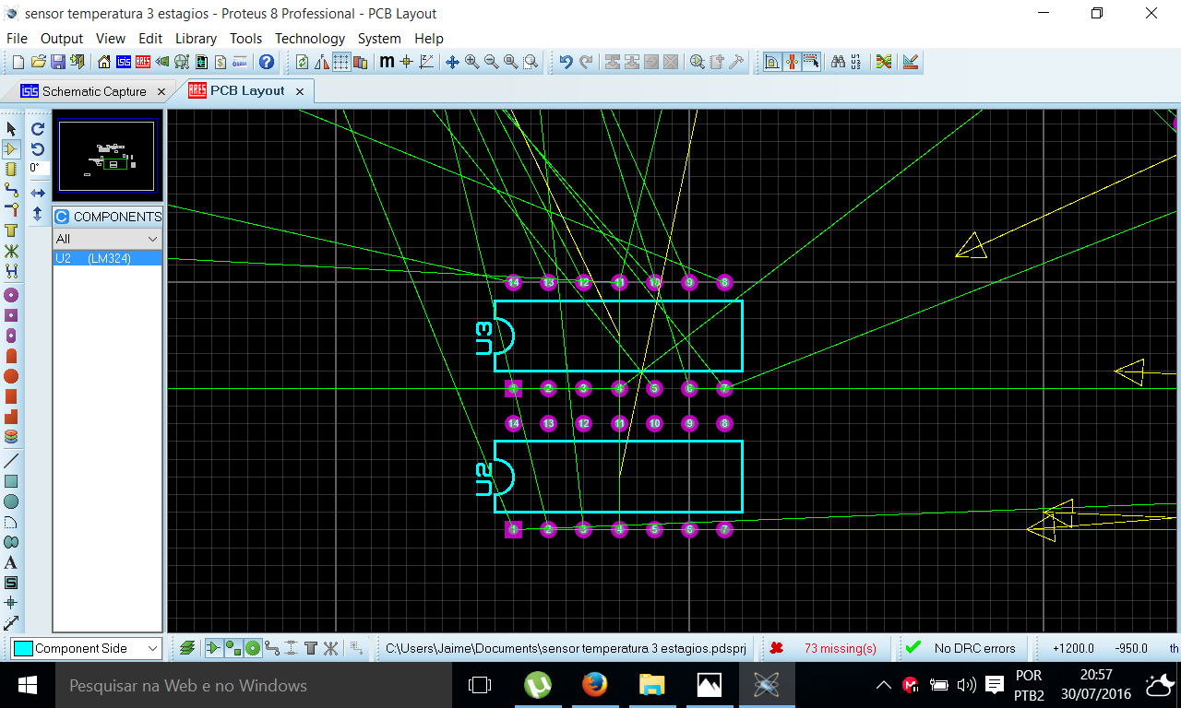Click the rotation angle input field
Image resolution: width=1181 pixels, height=708 pixels.
click(x=39, y=168)
